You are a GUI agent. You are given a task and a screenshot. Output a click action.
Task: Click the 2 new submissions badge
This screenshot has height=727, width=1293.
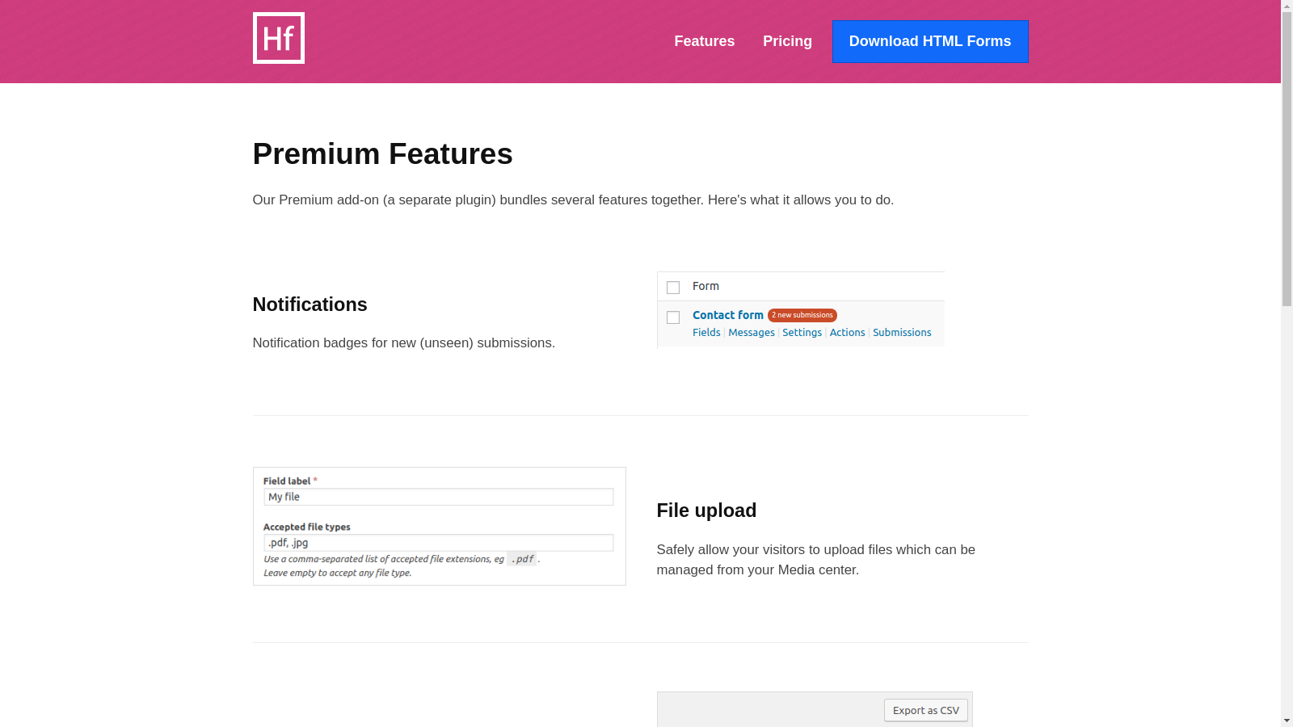coord(802,315)
